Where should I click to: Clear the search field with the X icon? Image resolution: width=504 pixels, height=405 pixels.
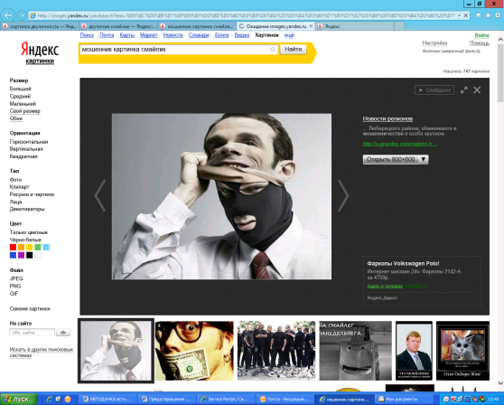[x=273, y=49]
